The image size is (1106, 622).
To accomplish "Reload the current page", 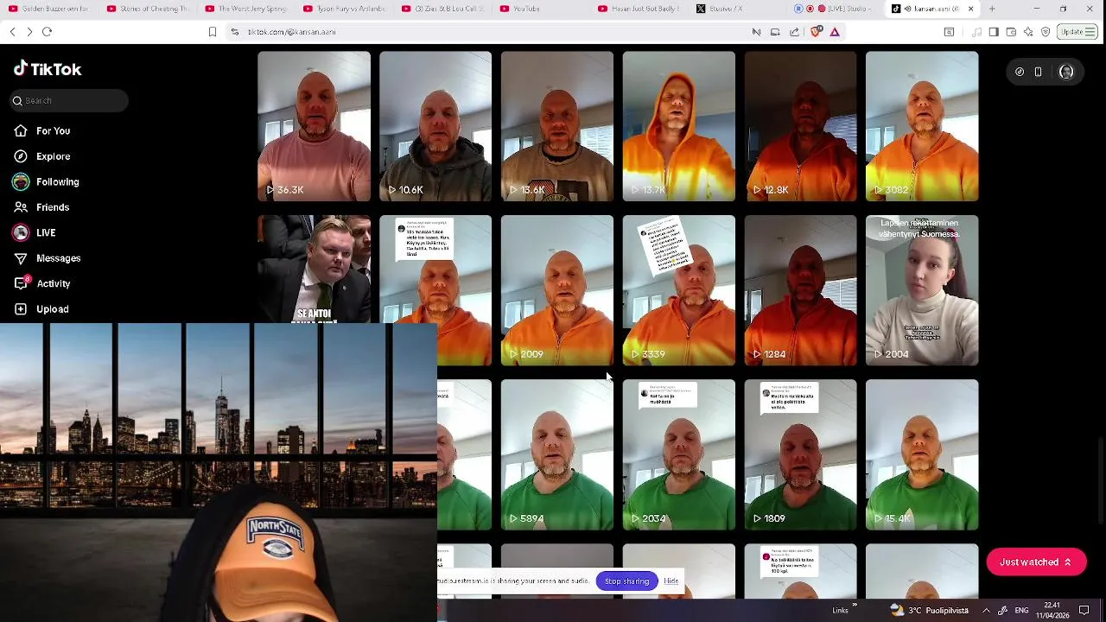I will pos(48,32).
